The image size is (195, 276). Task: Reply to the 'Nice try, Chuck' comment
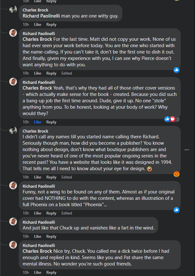(x=51, y=272)
